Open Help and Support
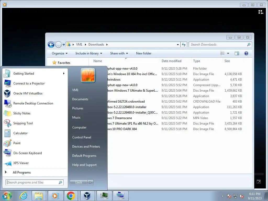 coord(84,165)
